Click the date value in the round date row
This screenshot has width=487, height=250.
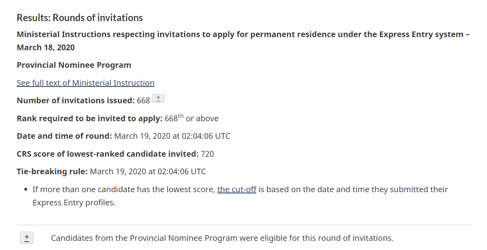tap(172, 136)
